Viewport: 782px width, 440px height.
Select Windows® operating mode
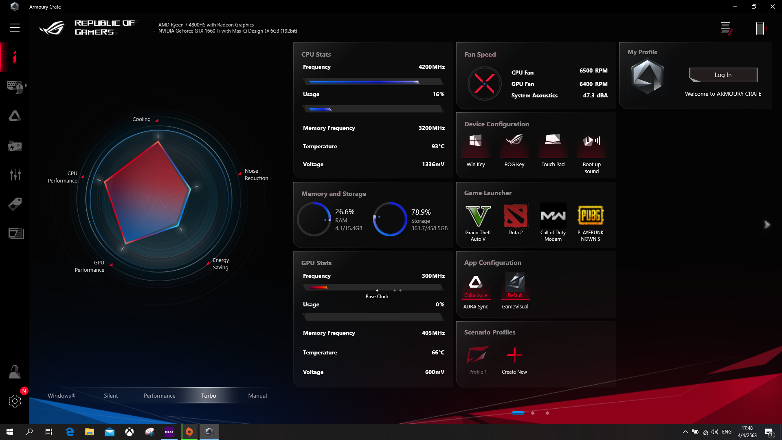pos(62,396)
